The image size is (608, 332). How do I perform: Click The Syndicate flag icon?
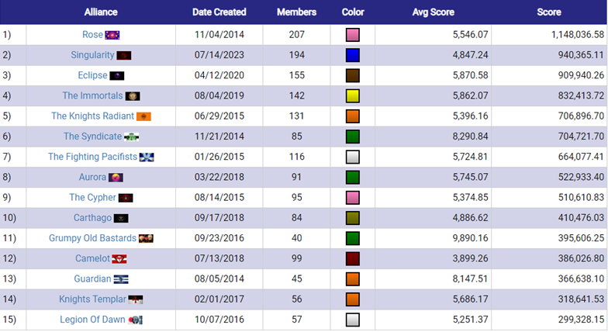point(132,137)
